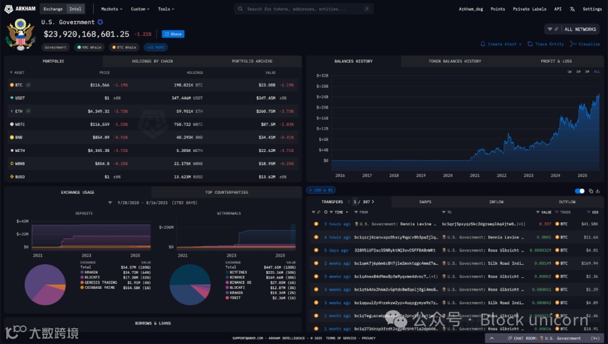Open the Outflow tab
The image size is (608, 344).
(567, 202)
